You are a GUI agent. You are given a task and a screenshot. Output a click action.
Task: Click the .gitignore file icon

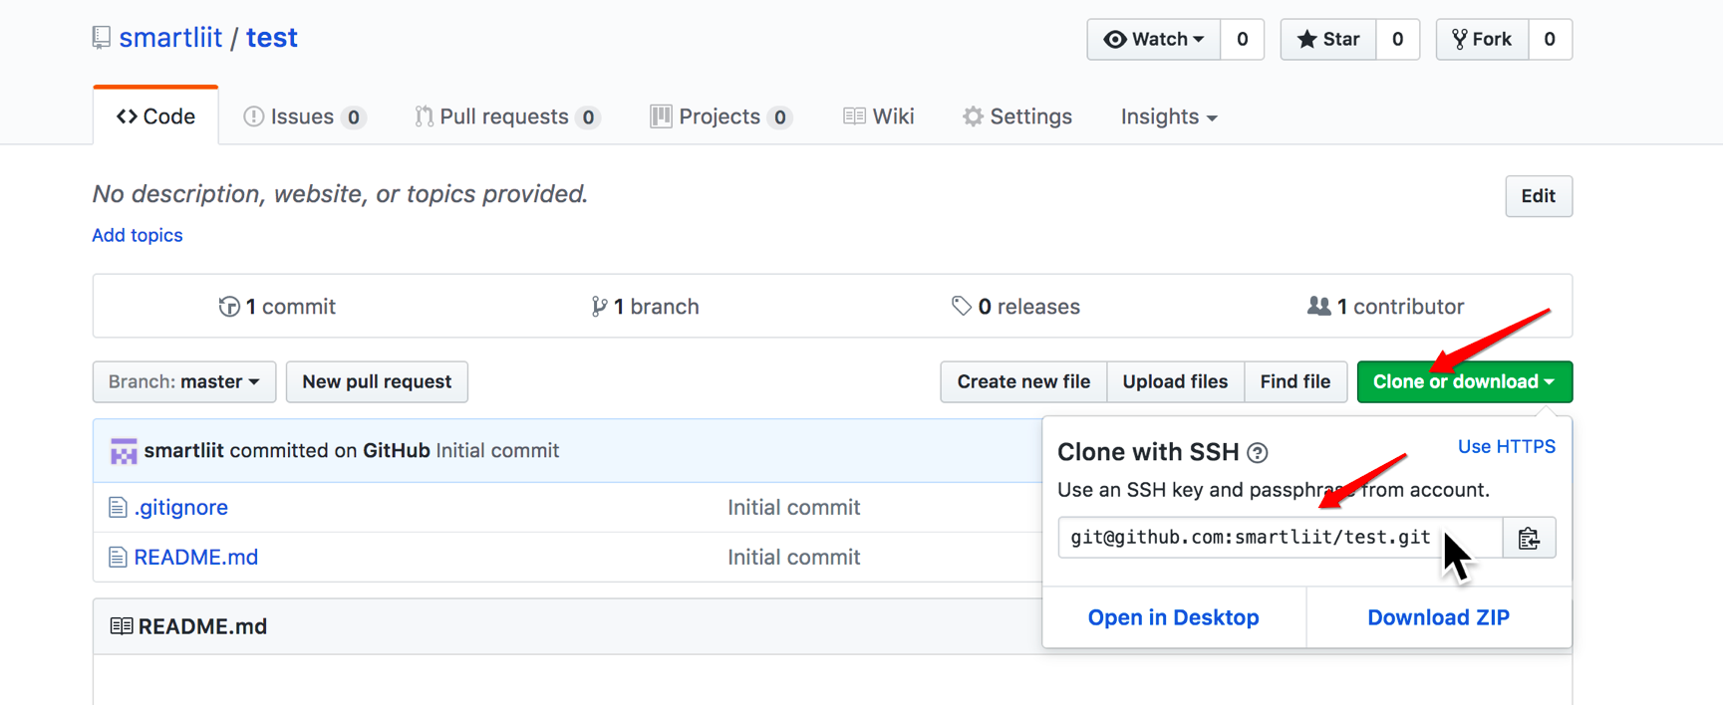(118, 508)
